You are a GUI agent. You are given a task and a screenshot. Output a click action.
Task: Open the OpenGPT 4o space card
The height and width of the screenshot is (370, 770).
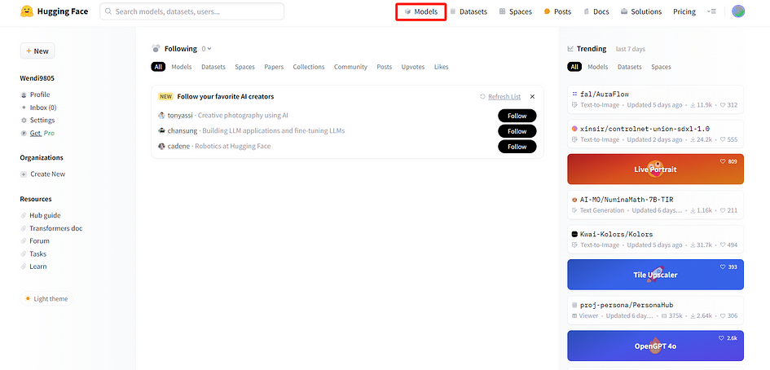coord(656,346)
